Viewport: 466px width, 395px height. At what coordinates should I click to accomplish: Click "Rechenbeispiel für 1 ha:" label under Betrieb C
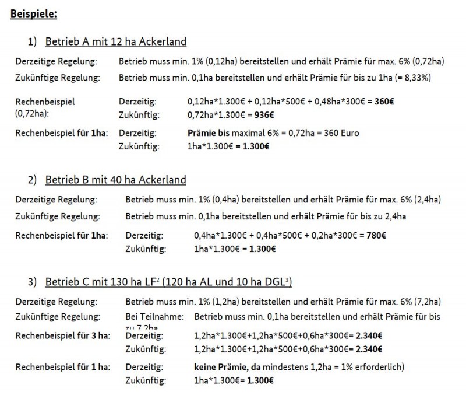point(63,368)
